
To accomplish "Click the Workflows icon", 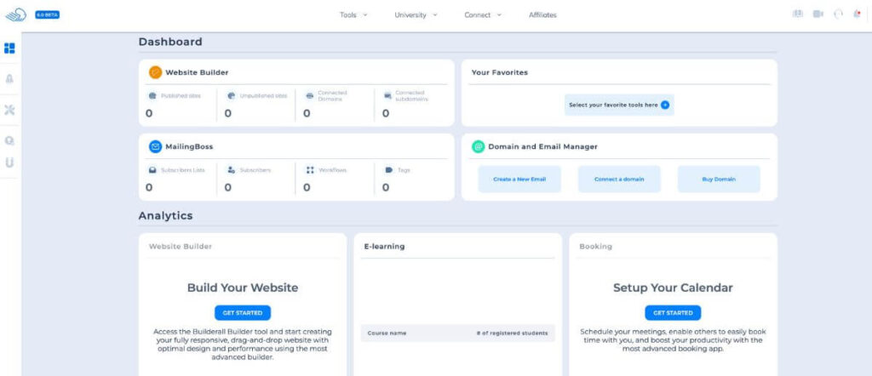I will coord(310,170).
